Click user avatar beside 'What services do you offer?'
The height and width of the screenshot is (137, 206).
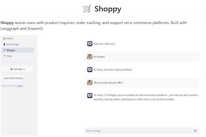pyautogui.click(x=90, y=82)
